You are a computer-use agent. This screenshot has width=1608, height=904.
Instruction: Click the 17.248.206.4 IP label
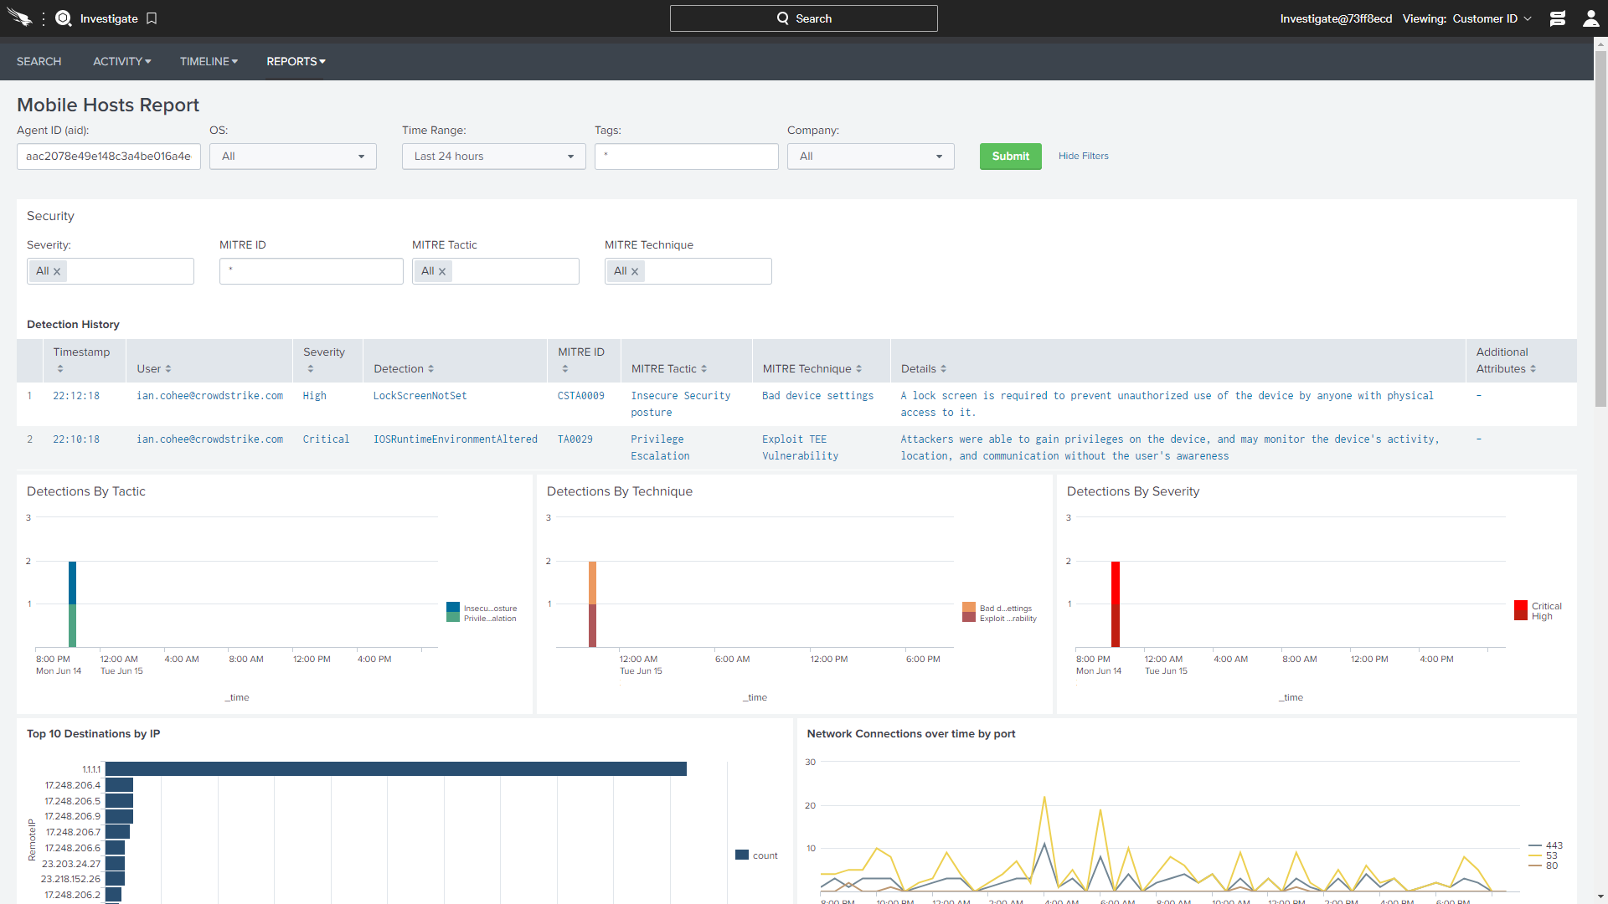(73, 785)
